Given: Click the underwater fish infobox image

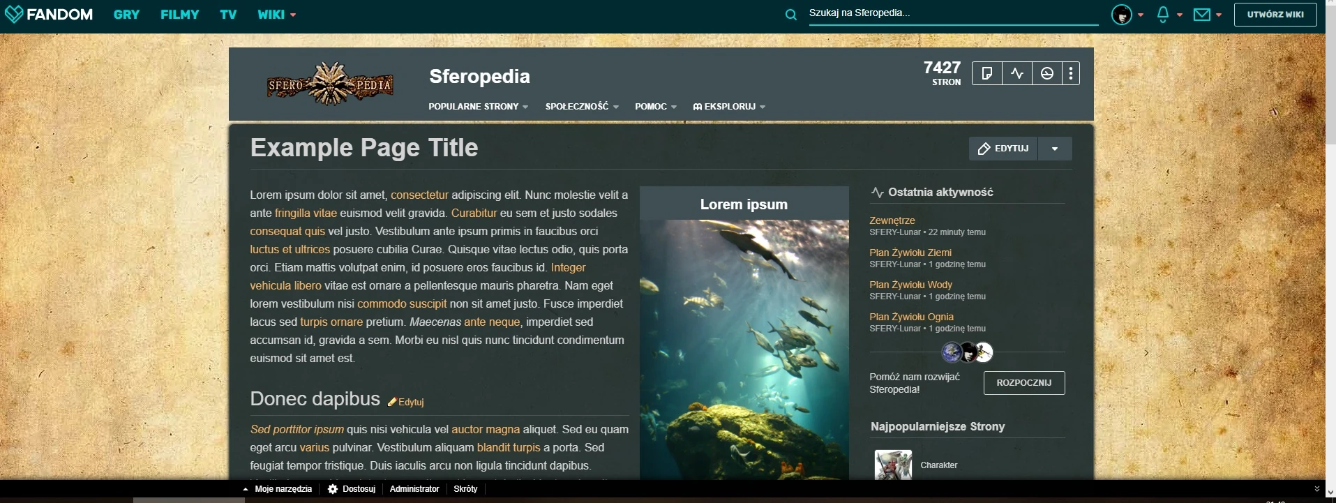Looking at the screenshot, I should (744, 350).
